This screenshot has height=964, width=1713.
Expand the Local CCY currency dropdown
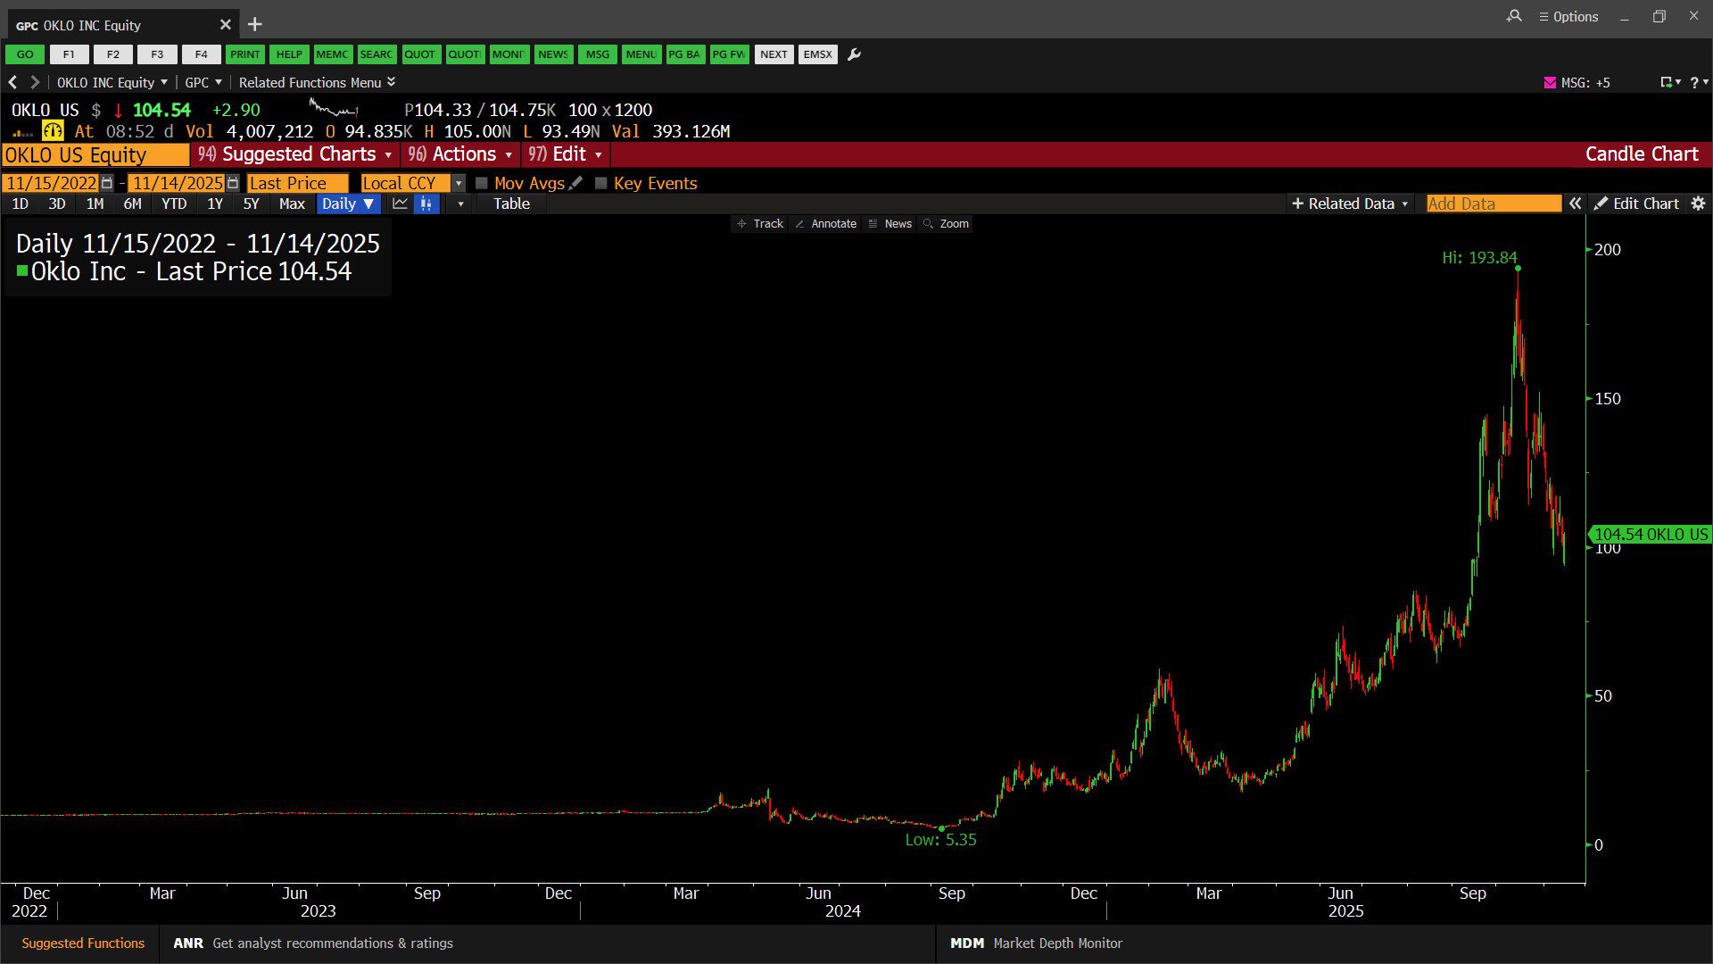459,183
